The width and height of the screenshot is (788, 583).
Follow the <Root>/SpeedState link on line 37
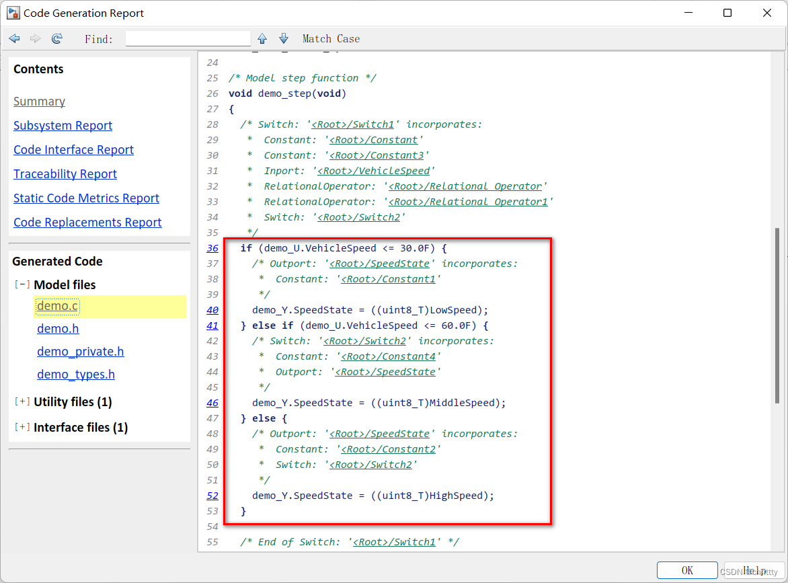coord(379,264)
